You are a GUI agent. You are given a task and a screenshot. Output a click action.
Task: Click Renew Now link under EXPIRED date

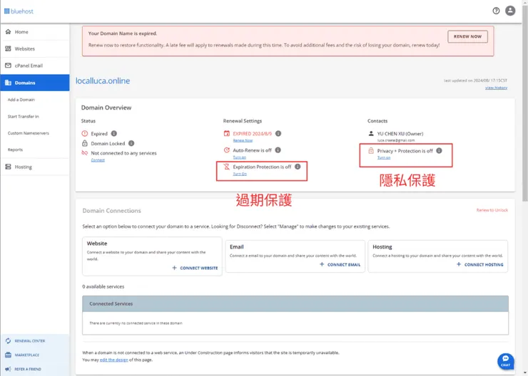pyautogui.click(x=243, y=140)
